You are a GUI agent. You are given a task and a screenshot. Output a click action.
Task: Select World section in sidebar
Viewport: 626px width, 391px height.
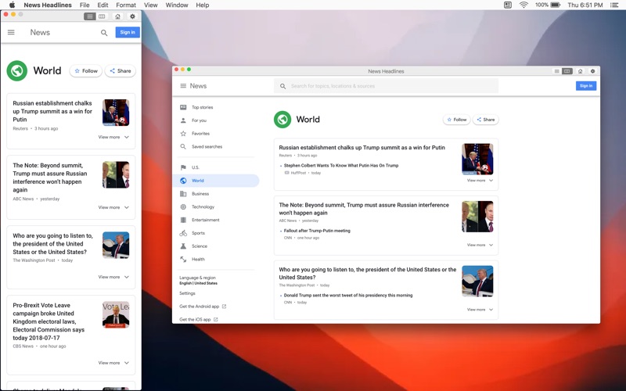tap(216, 181)
